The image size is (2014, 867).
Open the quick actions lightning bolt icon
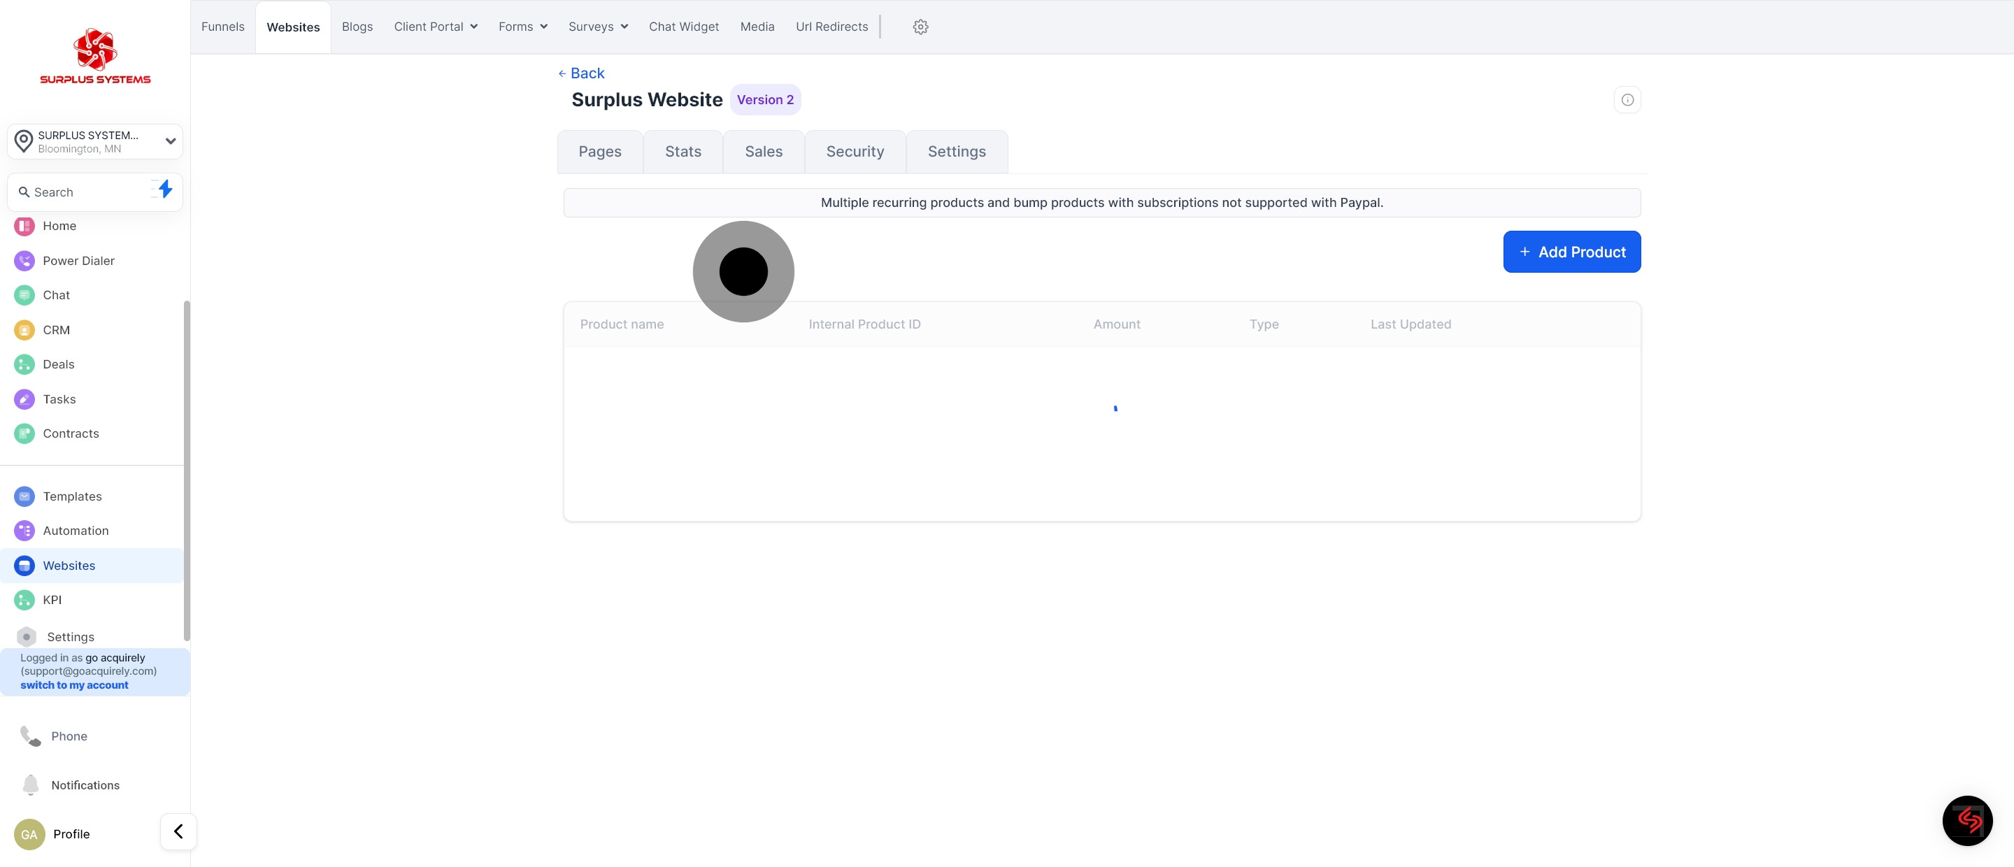[x=164, y=190]
